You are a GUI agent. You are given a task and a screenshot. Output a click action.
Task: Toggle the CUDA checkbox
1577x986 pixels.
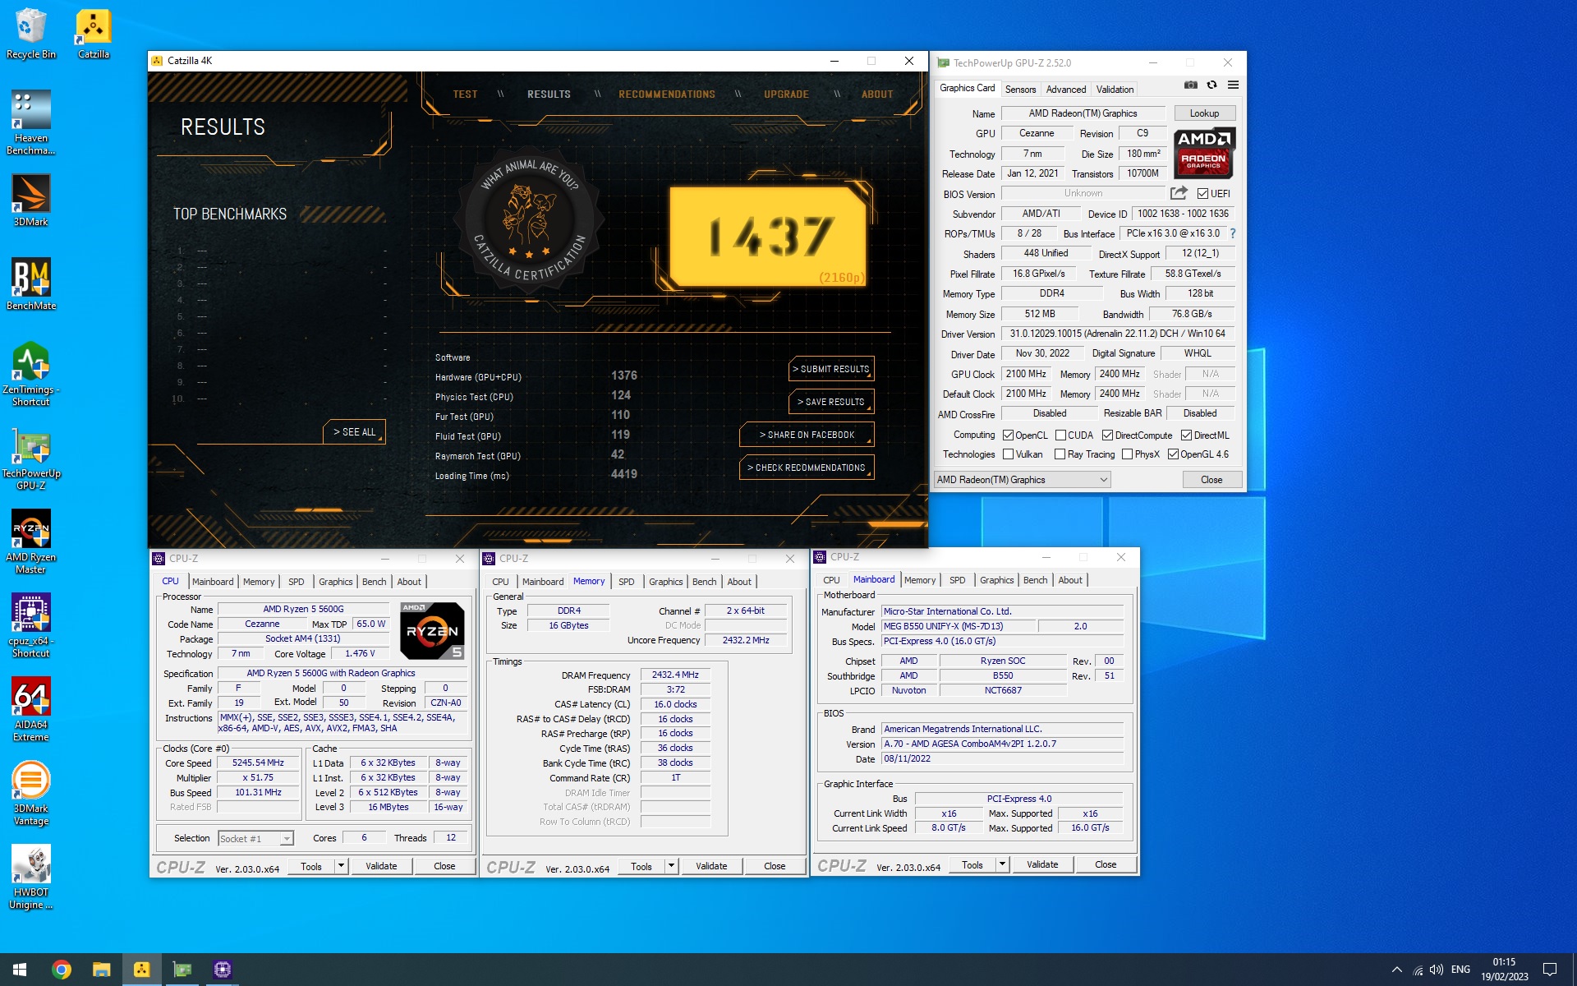pos(1060,435)
